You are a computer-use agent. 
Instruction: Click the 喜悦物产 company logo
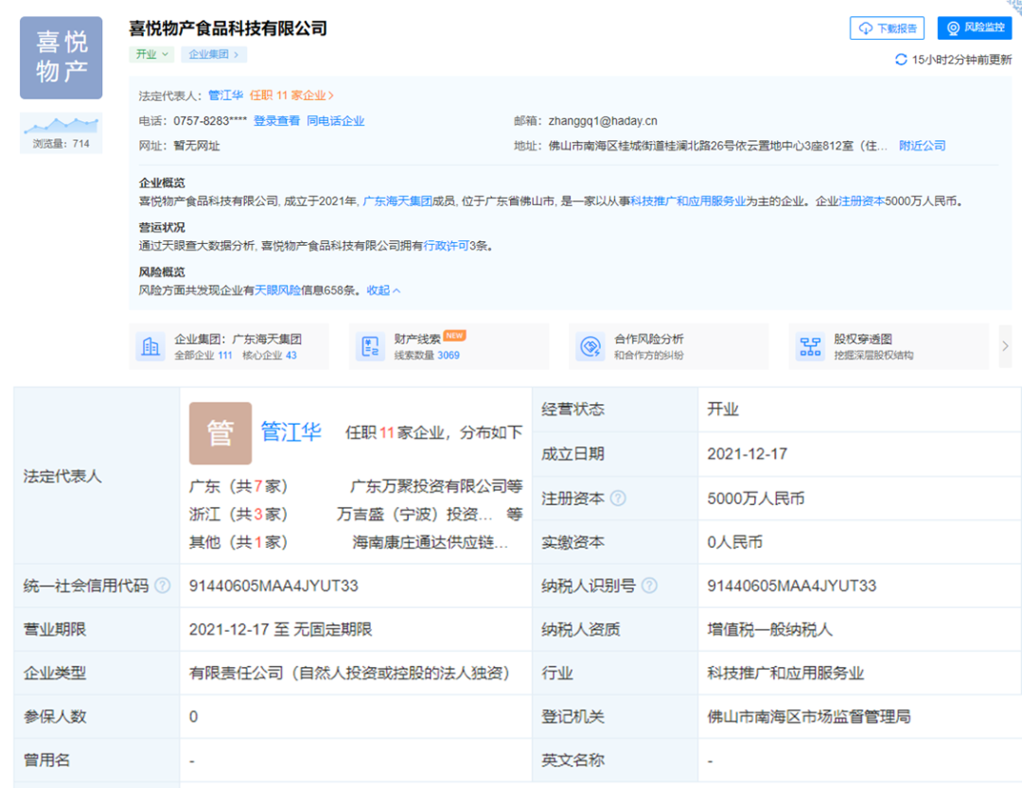click(62, 58)
